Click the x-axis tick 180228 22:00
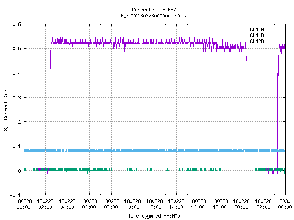 (263, 204)
